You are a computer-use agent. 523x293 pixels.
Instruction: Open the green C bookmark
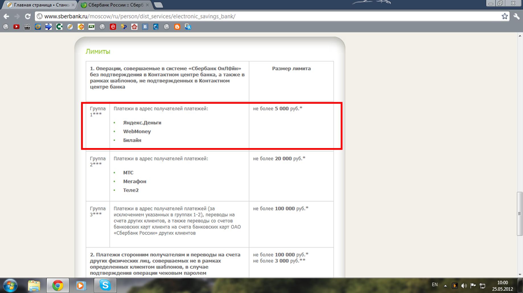pos(59,27)
